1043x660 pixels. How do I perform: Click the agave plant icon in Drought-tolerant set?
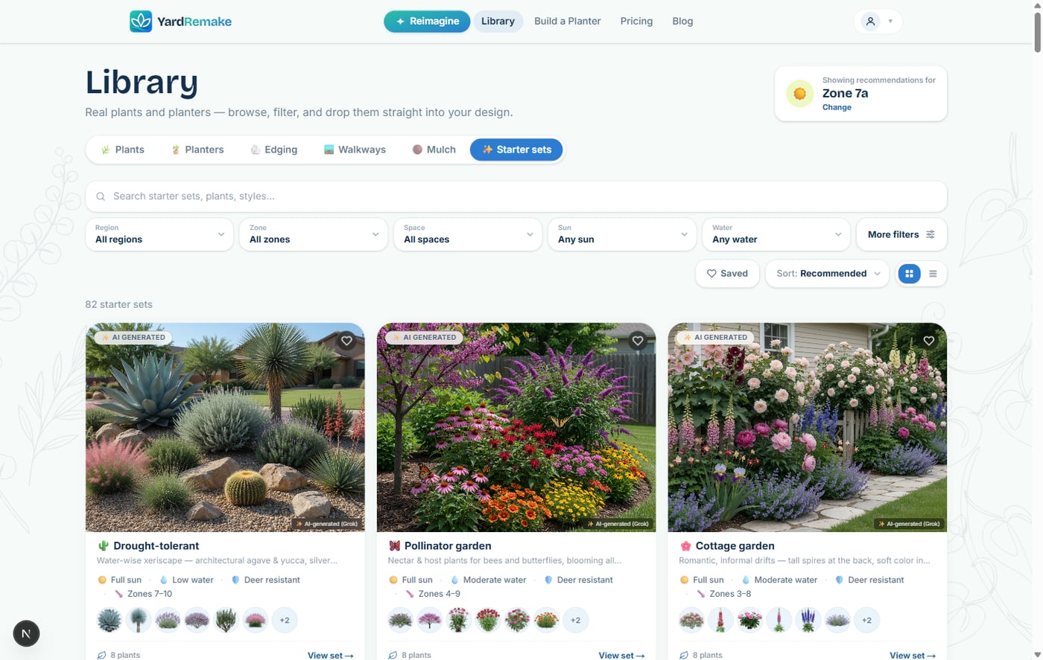110,620
